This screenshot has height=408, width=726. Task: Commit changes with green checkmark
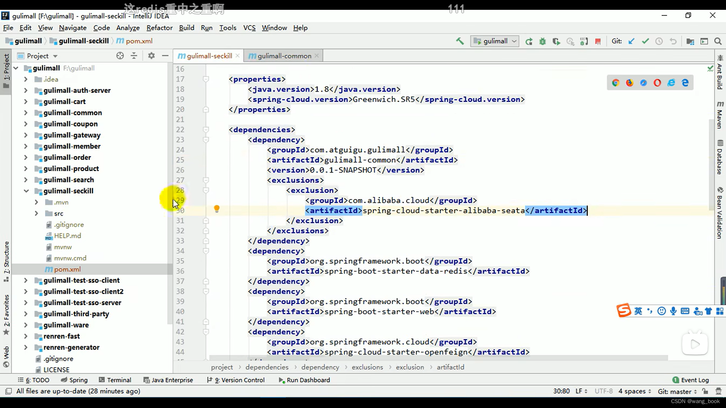click(645, 41)
